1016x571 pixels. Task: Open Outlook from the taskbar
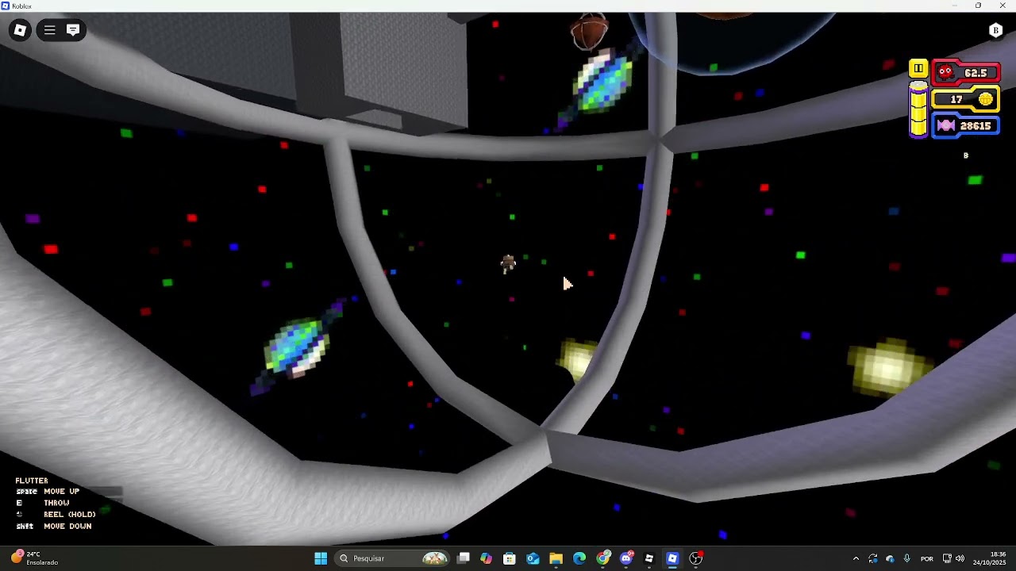pyautogui.click(x=533, y=558)
